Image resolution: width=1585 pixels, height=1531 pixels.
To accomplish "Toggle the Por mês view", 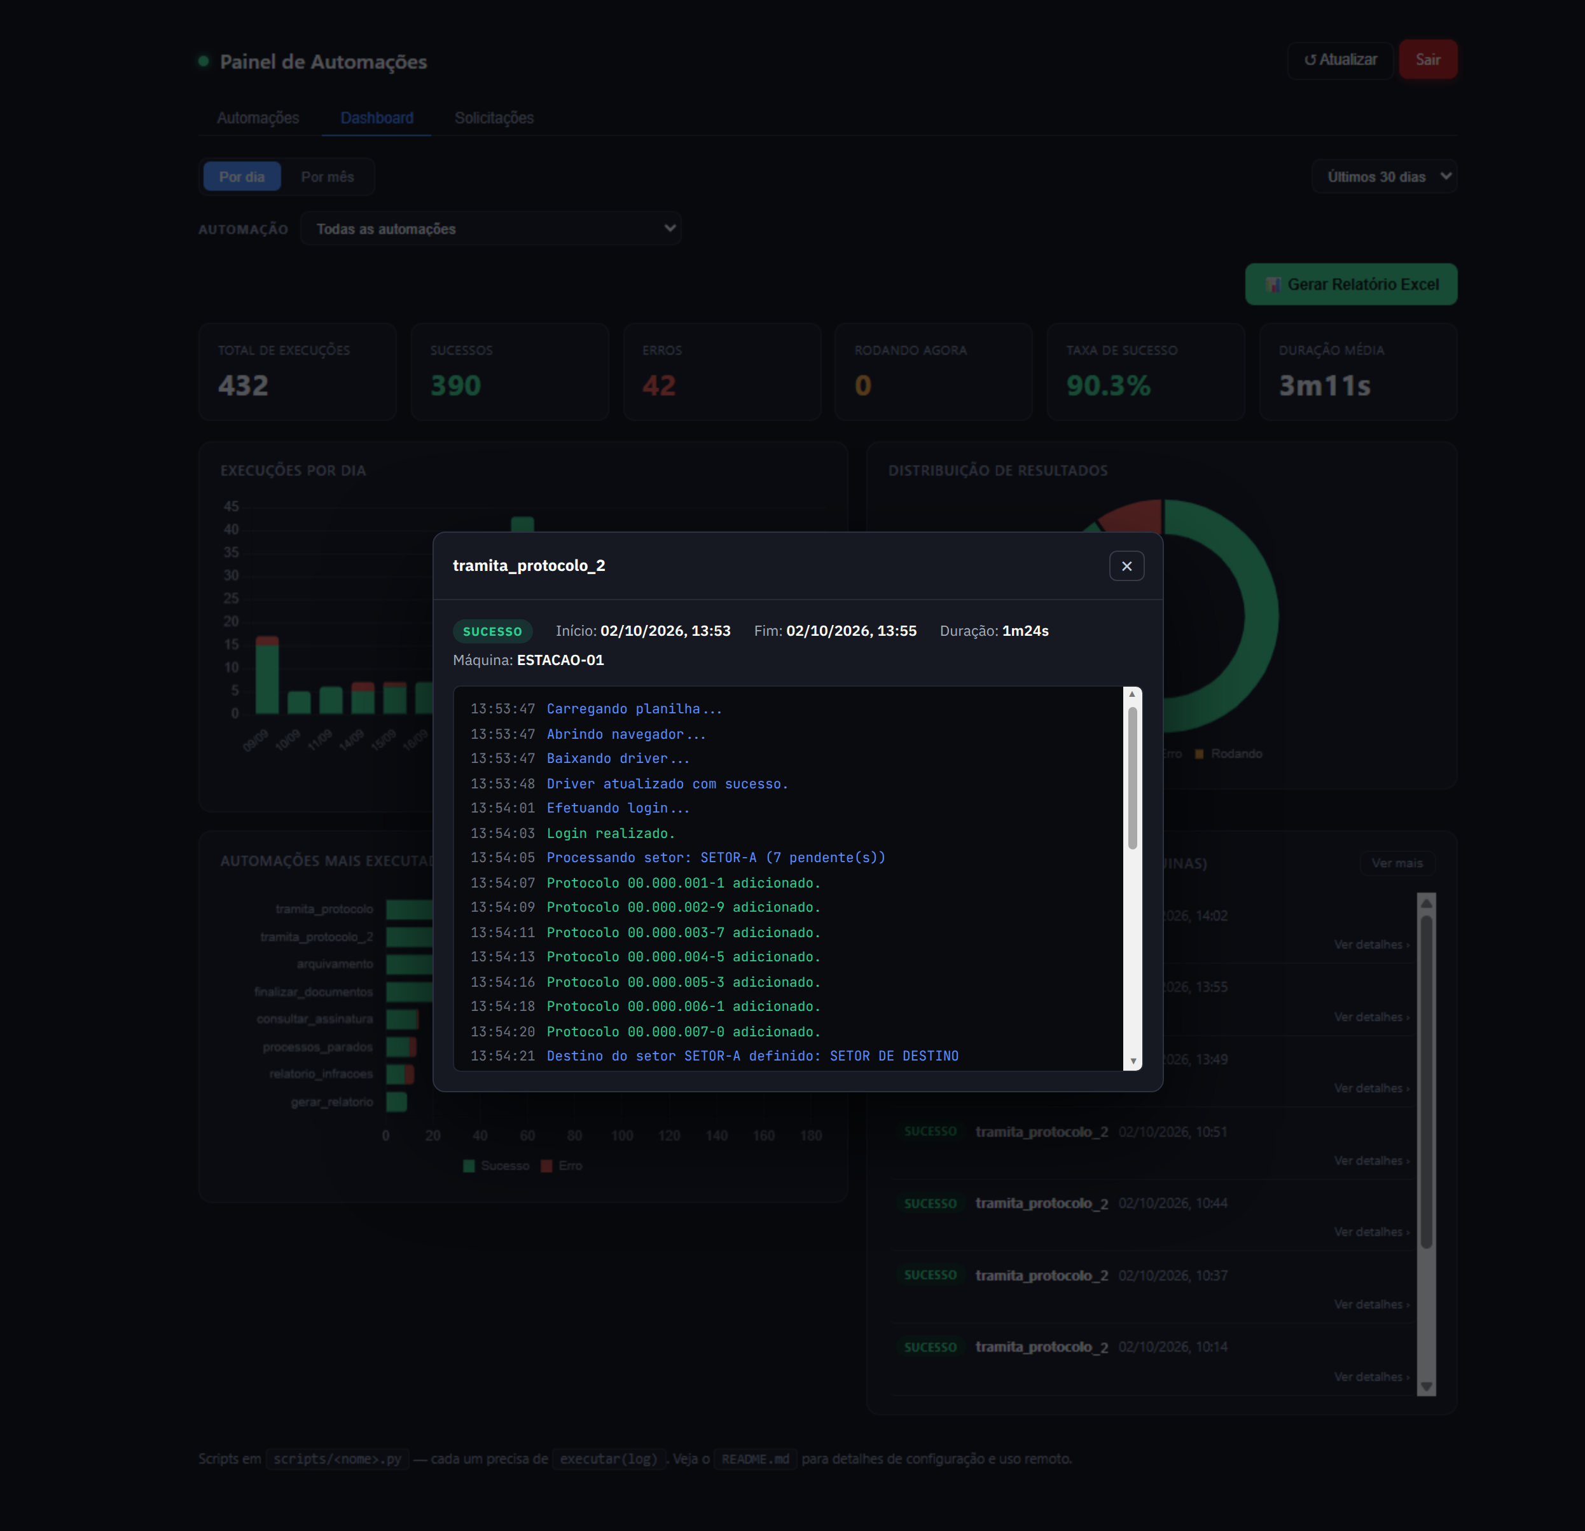I will click(x=328, y=177).
